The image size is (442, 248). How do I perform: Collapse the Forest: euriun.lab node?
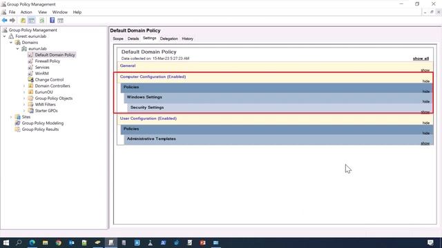point(5,37)
